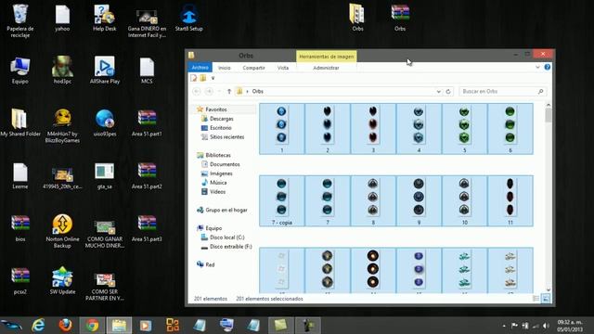
Task: Open Documentos library in the navigation pane
Action: (x=225, y=164)
